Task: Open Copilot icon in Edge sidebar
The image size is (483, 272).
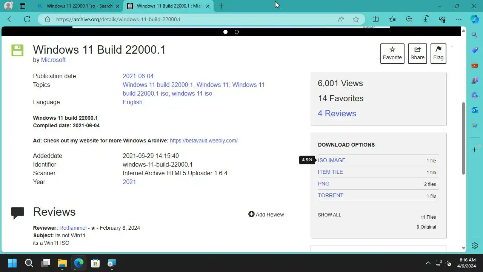Action: point(475,19)
